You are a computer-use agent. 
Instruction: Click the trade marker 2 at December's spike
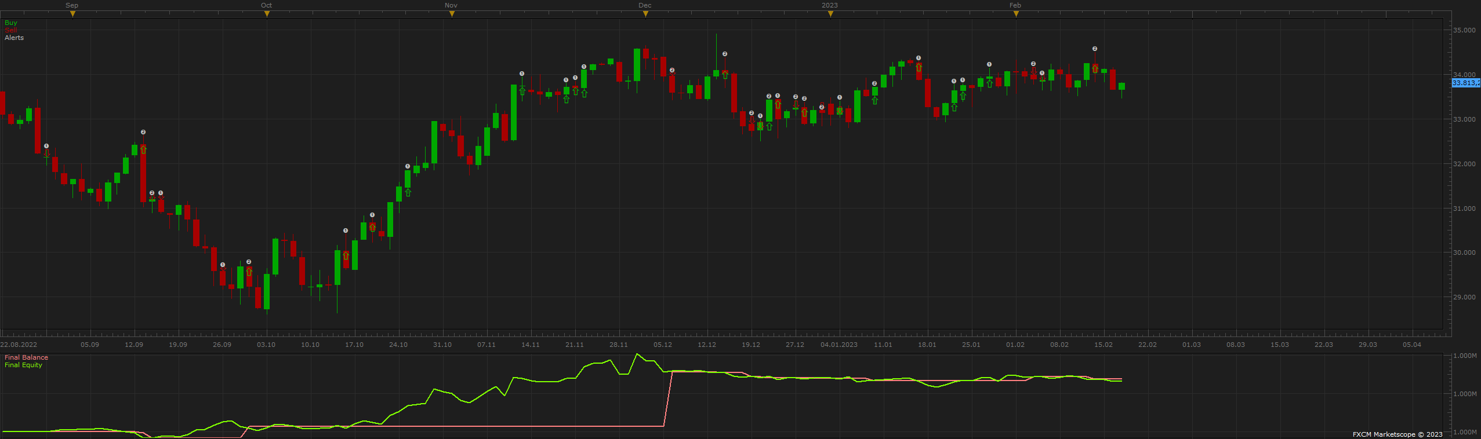click(725, 54)
